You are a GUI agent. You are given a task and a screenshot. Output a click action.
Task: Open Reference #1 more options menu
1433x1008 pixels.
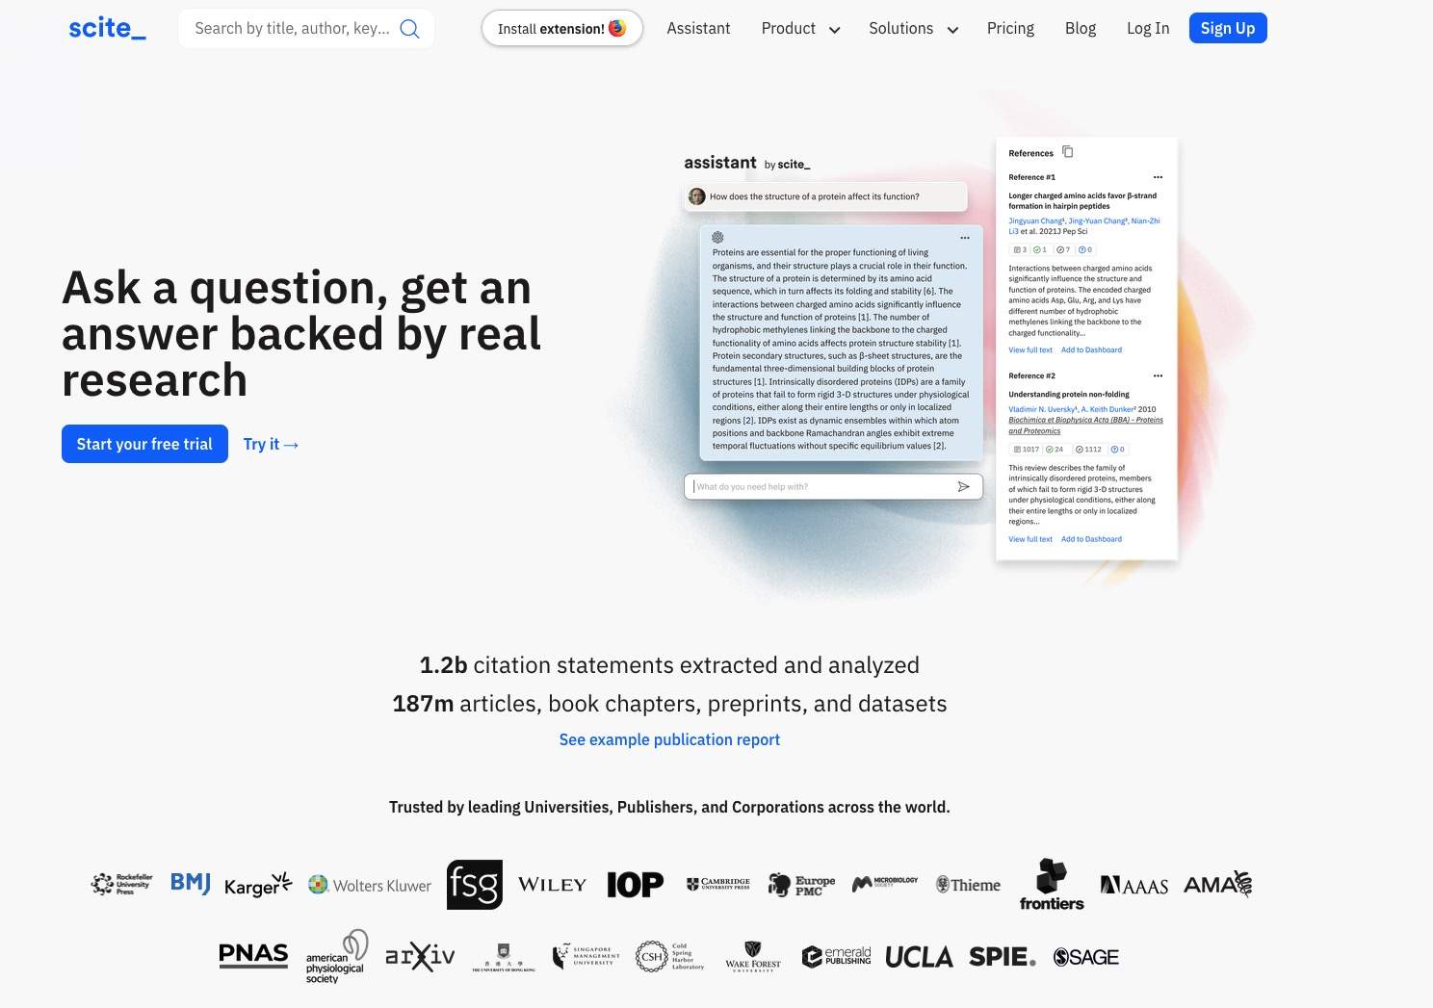pyautogui.click(x=1158, y=177)
